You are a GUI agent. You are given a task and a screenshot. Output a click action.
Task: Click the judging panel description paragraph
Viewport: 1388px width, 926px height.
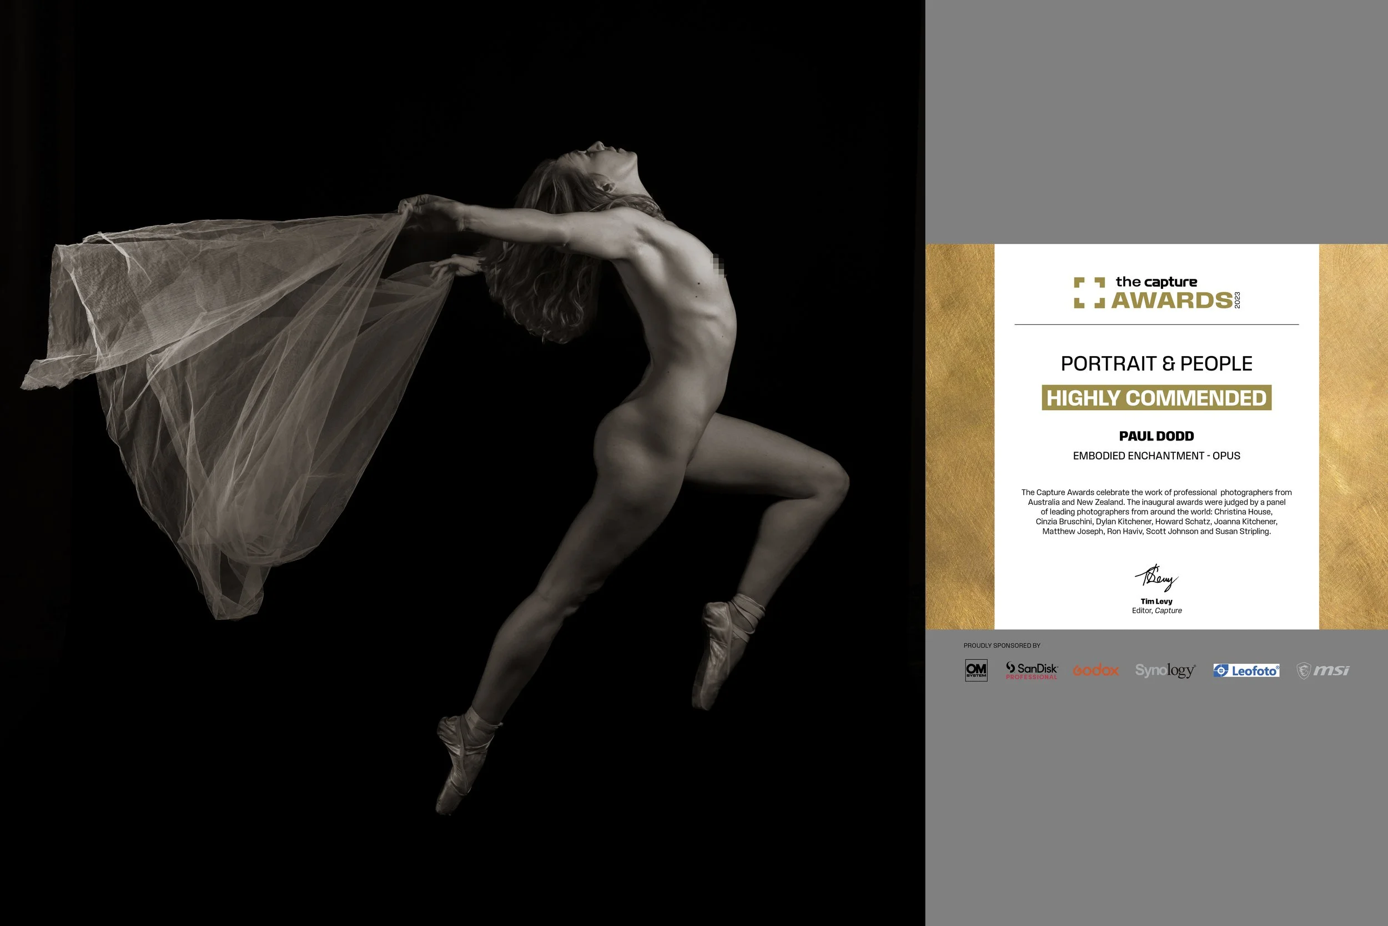(1156, 512)
